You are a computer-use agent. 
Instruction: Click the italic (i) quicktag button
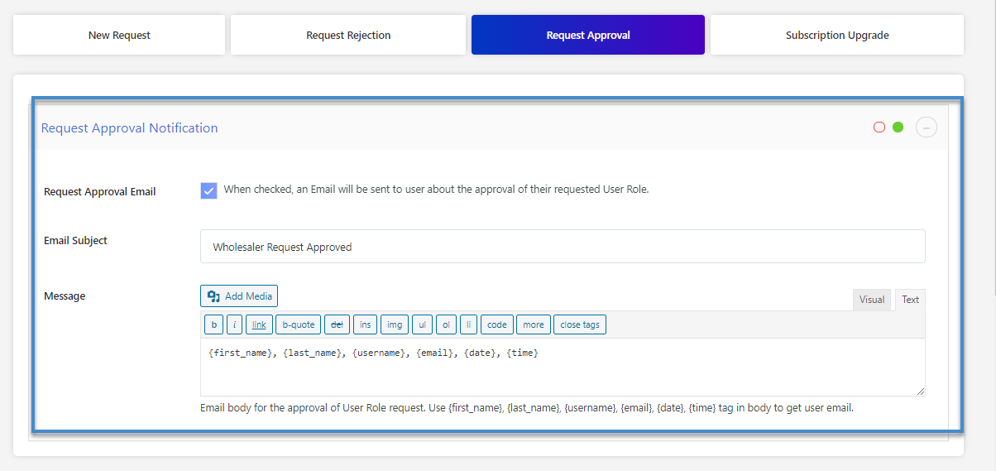[x=234, y=324]
